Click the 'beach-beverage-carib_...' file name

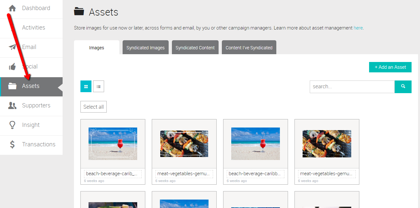[113, 174]
